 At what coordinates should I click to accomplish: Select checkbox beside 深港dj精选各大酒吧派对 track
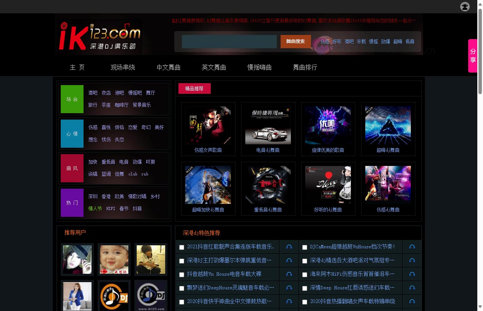coord(305,261)
